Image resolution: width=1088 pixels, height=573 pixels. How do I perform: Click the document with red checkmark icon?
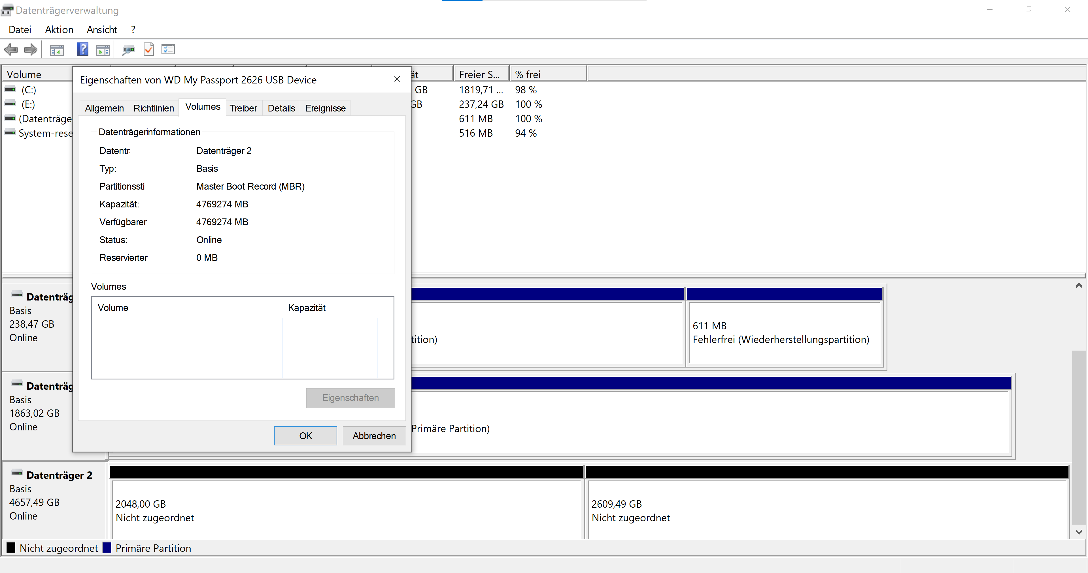coord(149,50)
